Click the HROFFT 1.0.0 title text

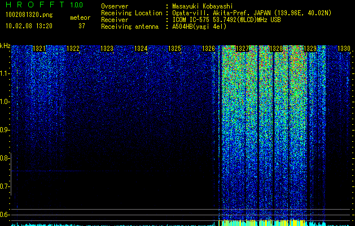[x=45, y=5]
